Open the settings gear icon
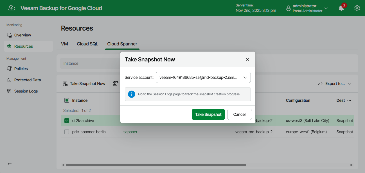Screen dimensions: 365x173 [357, 8]
